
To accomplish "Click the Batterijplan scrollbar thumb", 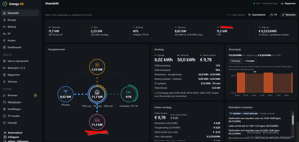I will (x=293, y=120).
